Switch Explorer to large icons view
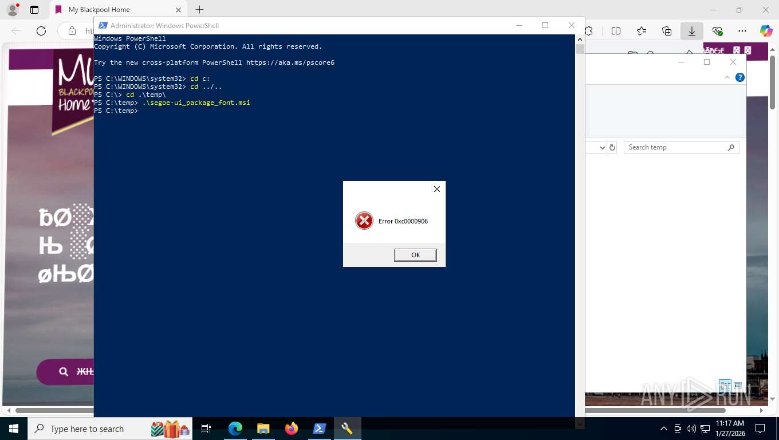 tap(738, 386)
